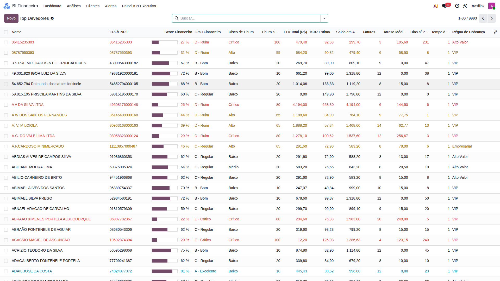500x281 pixels.
Task: Open the column settings adjust icon
Action: pyautogui.click(x=495, y=32)
